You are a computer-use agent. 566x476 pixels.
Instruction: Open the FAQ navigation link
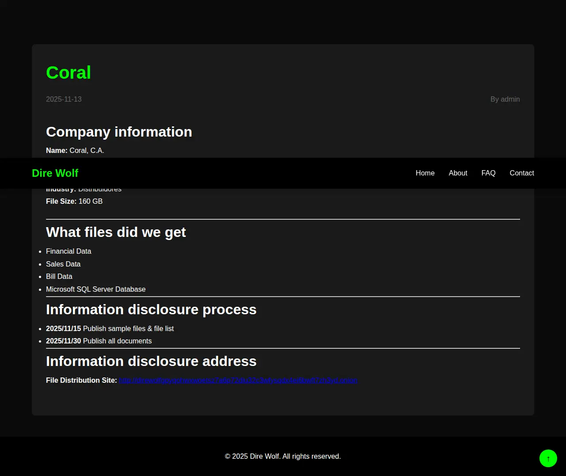[x=488, y=173]
